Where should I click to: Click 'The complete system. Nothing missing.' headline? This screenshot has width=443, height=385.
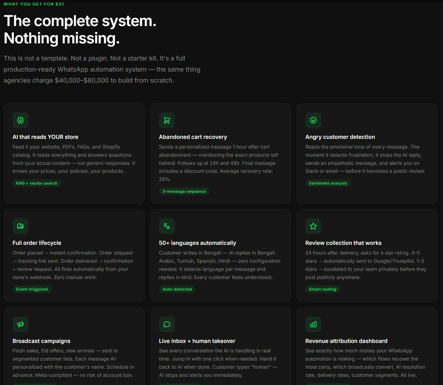(80, 29)
